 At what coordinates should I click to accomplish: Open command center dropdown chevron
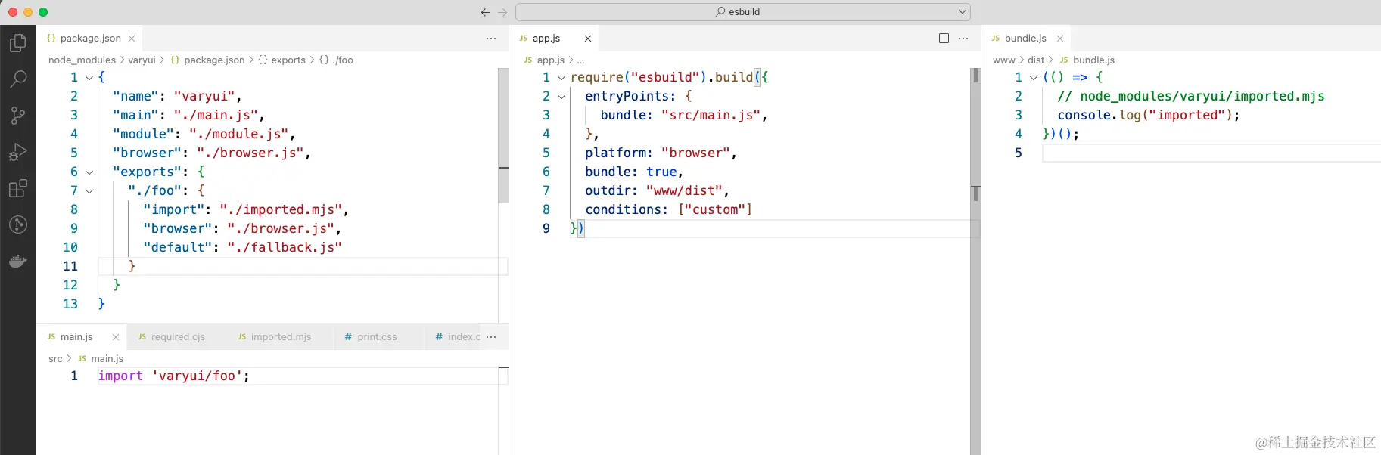click(963, 12)
